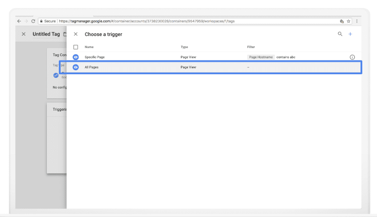Tick the select-all checkbox in header
Screen dimensions: 377x217
click(x=76, y=47)
